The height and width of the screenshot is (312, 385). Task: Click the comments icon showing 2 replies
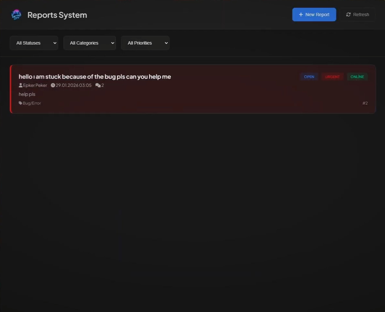coord(98,85)
